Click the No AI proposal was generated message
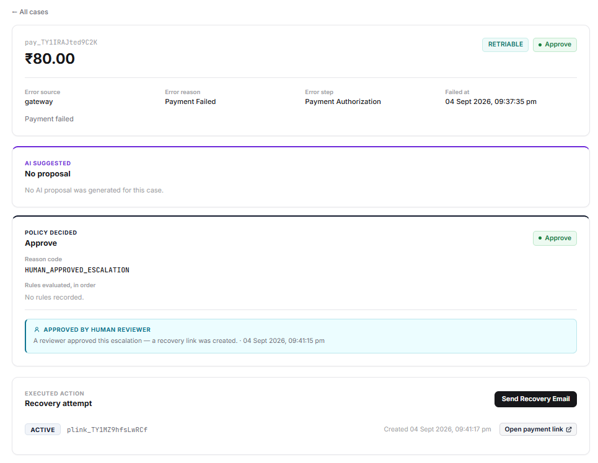Screen dimensions: 598x463 pos(94,190)
